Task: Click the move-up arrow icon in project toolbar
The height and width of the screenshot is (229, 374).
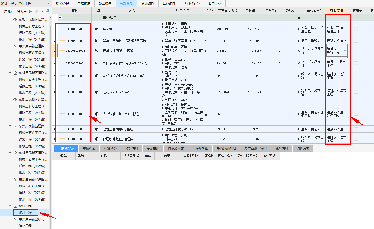Action: point(37,11)
